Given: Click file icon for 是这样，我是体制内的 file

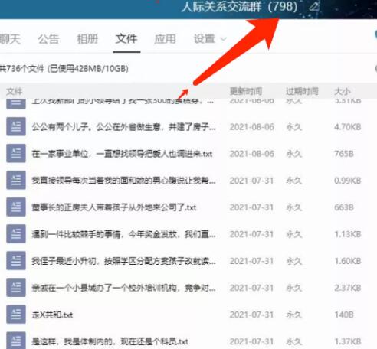Looking at the screenshot, I should click(16, 341).
